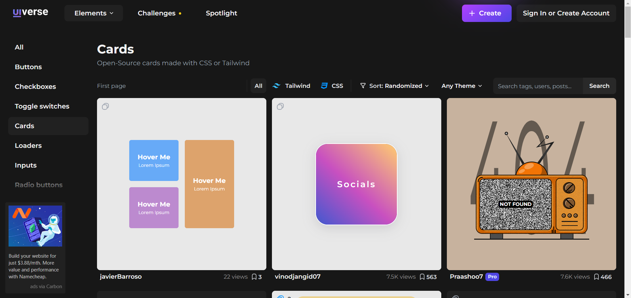The width and height of the screenshot is (631, 298).
Task: Open the Any Theme dropdown
Action: [462, 86]
